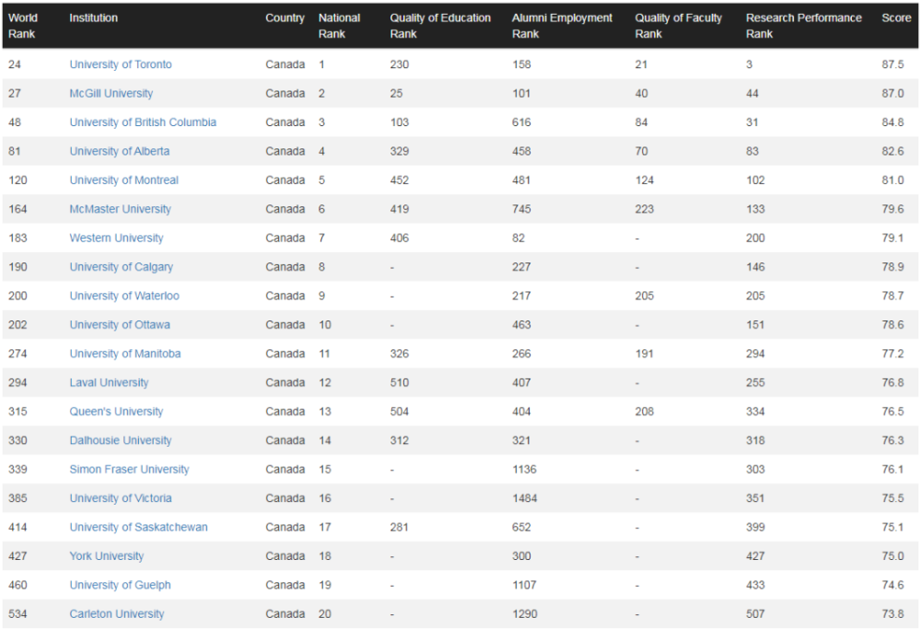Open the McMaster University link
Image resolution: width=921 pixels, height=629 pixels.
(120, 209)
